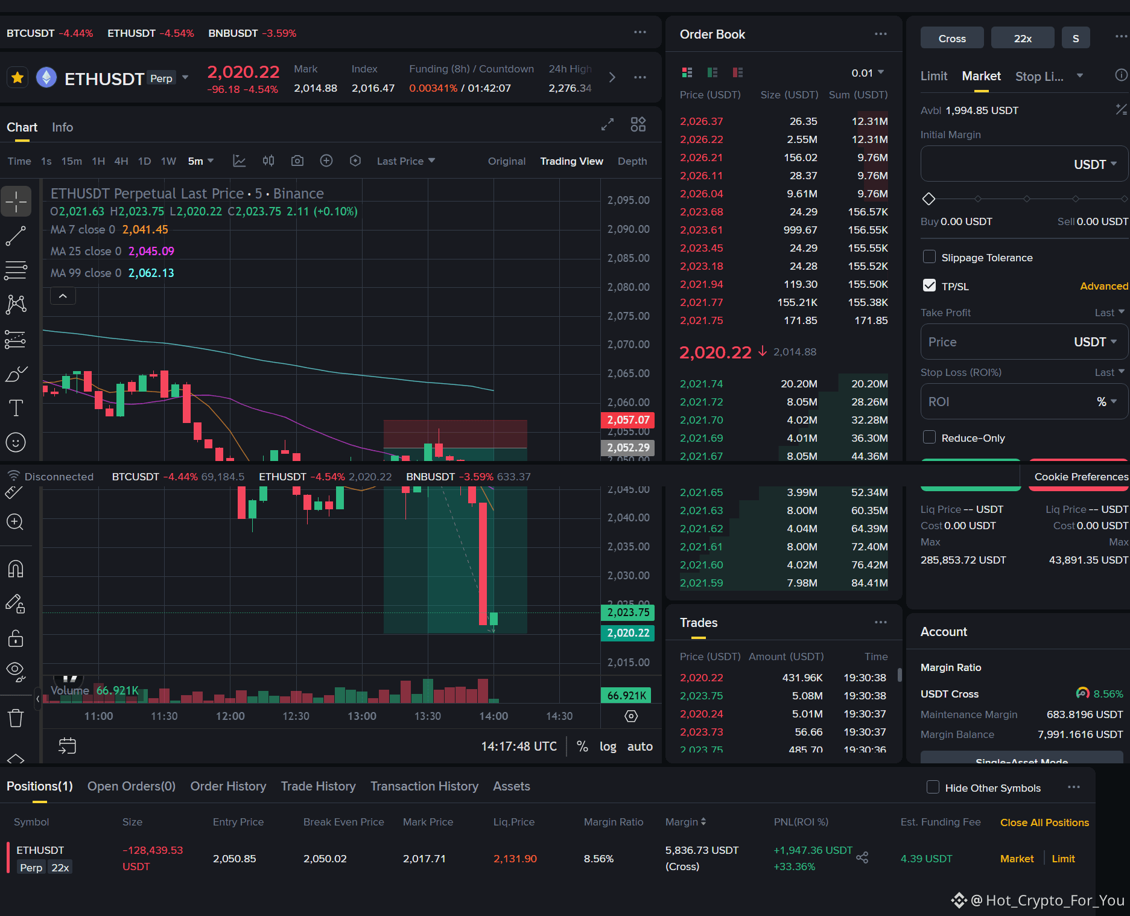Check Hide Other Symbols
The width and height of the screenshot is (1130, 916).
pos(933,787)
